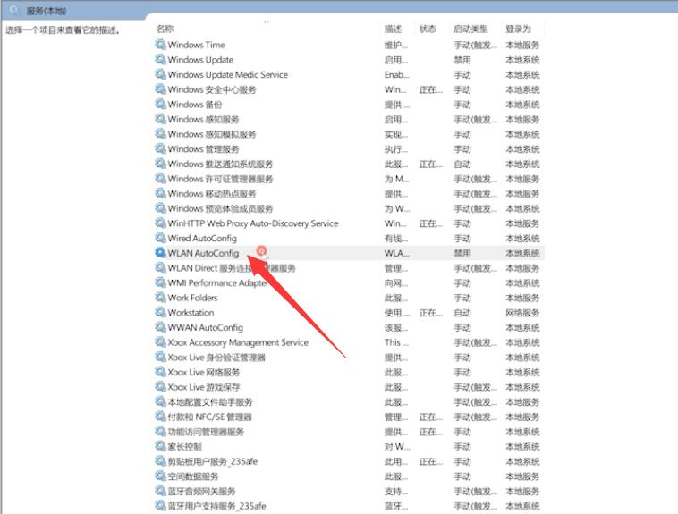Click 网络服务 login value in Workstation row

coord(522,313)
